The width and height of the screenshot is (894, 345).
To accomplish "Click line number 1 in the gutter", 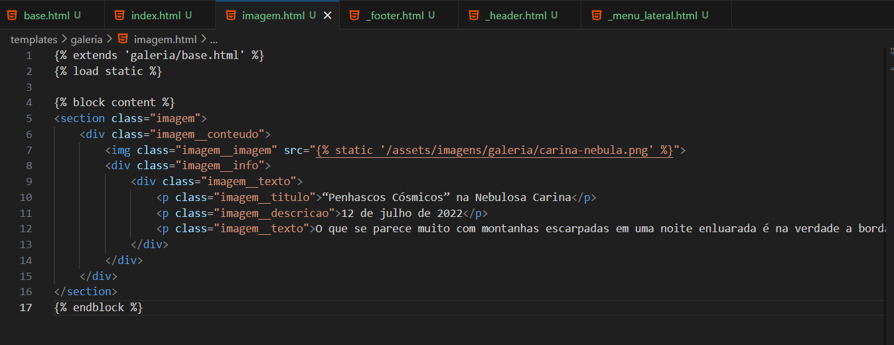I will (x=29, y=55).
